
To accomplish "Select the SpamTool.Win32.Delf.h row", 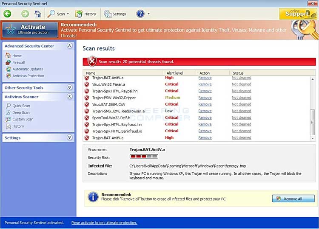I will [x=197, y=117].
